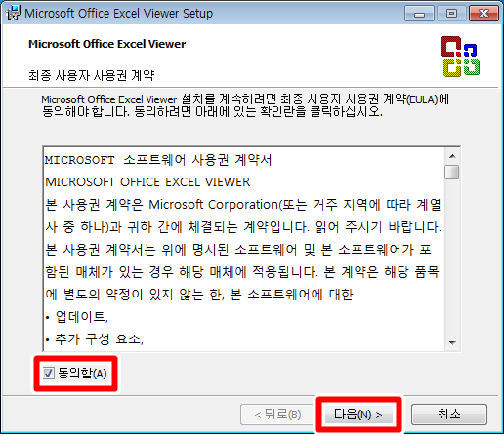Click the 최종 사용자 사용권 계약 header text
This screenshot has height=436, width=504.
click(x=92, y=75)
